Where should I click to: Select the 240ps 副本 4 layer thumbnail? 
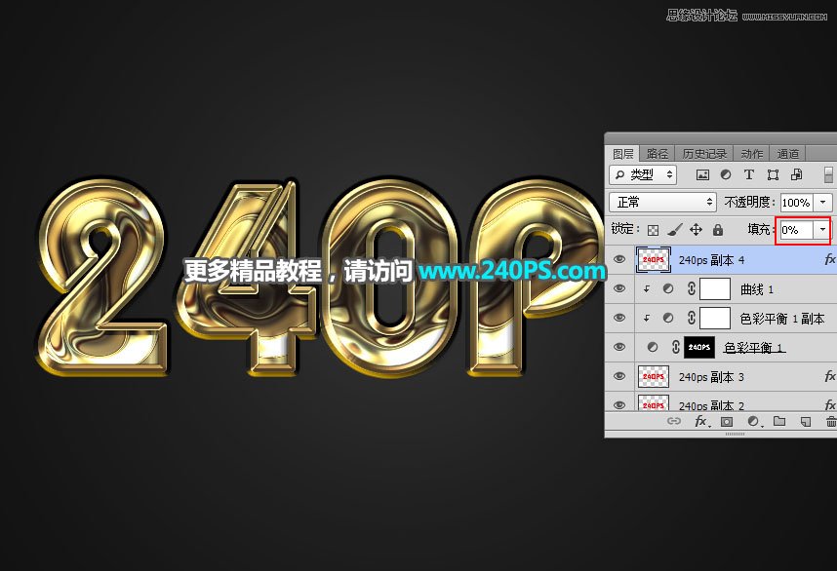(654, 259)
